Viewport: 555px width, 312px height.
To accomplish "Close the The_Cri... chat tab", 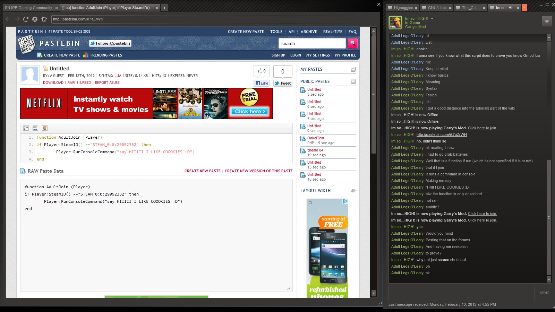I will tap(484, 8).
